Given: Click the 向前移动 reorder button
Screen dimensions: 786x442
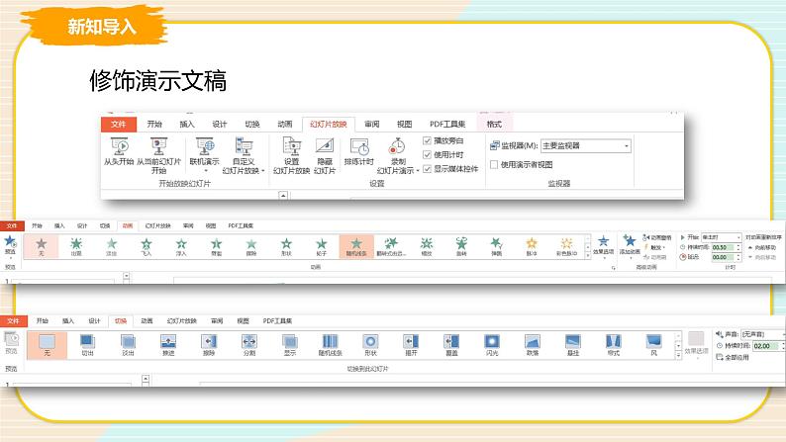Looking at the screenshot, I should 761,247.
